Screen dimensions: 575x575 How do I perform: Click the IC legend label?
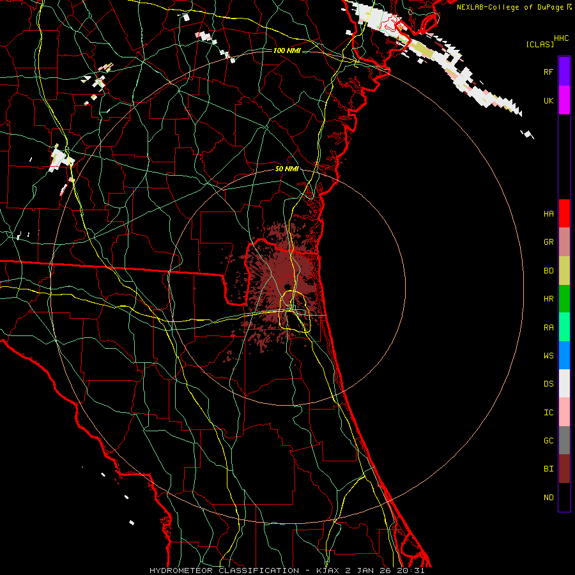[x=548, y=413]
